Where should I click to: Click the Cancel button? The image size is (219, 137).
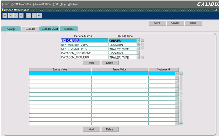pos(175,23)
